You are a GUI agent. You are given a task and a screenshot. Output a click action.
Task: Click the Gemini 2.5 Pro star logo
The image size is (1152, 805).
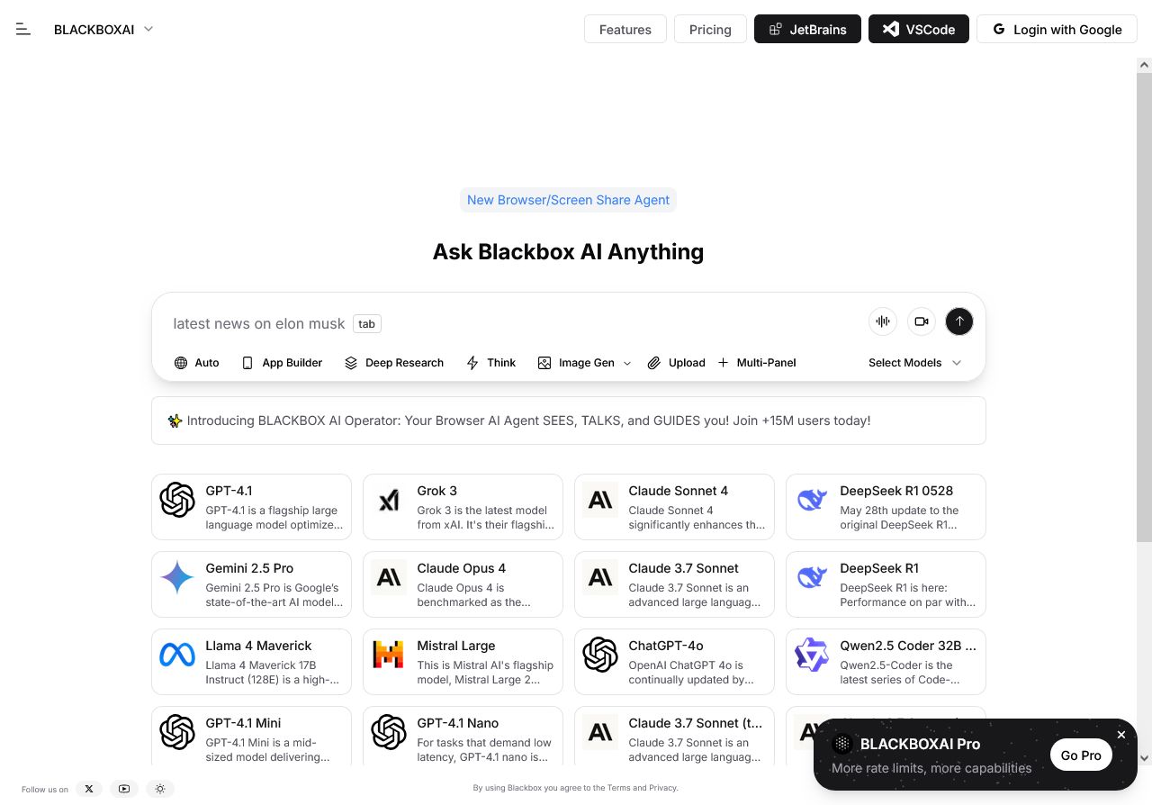[x=177, y=577]
